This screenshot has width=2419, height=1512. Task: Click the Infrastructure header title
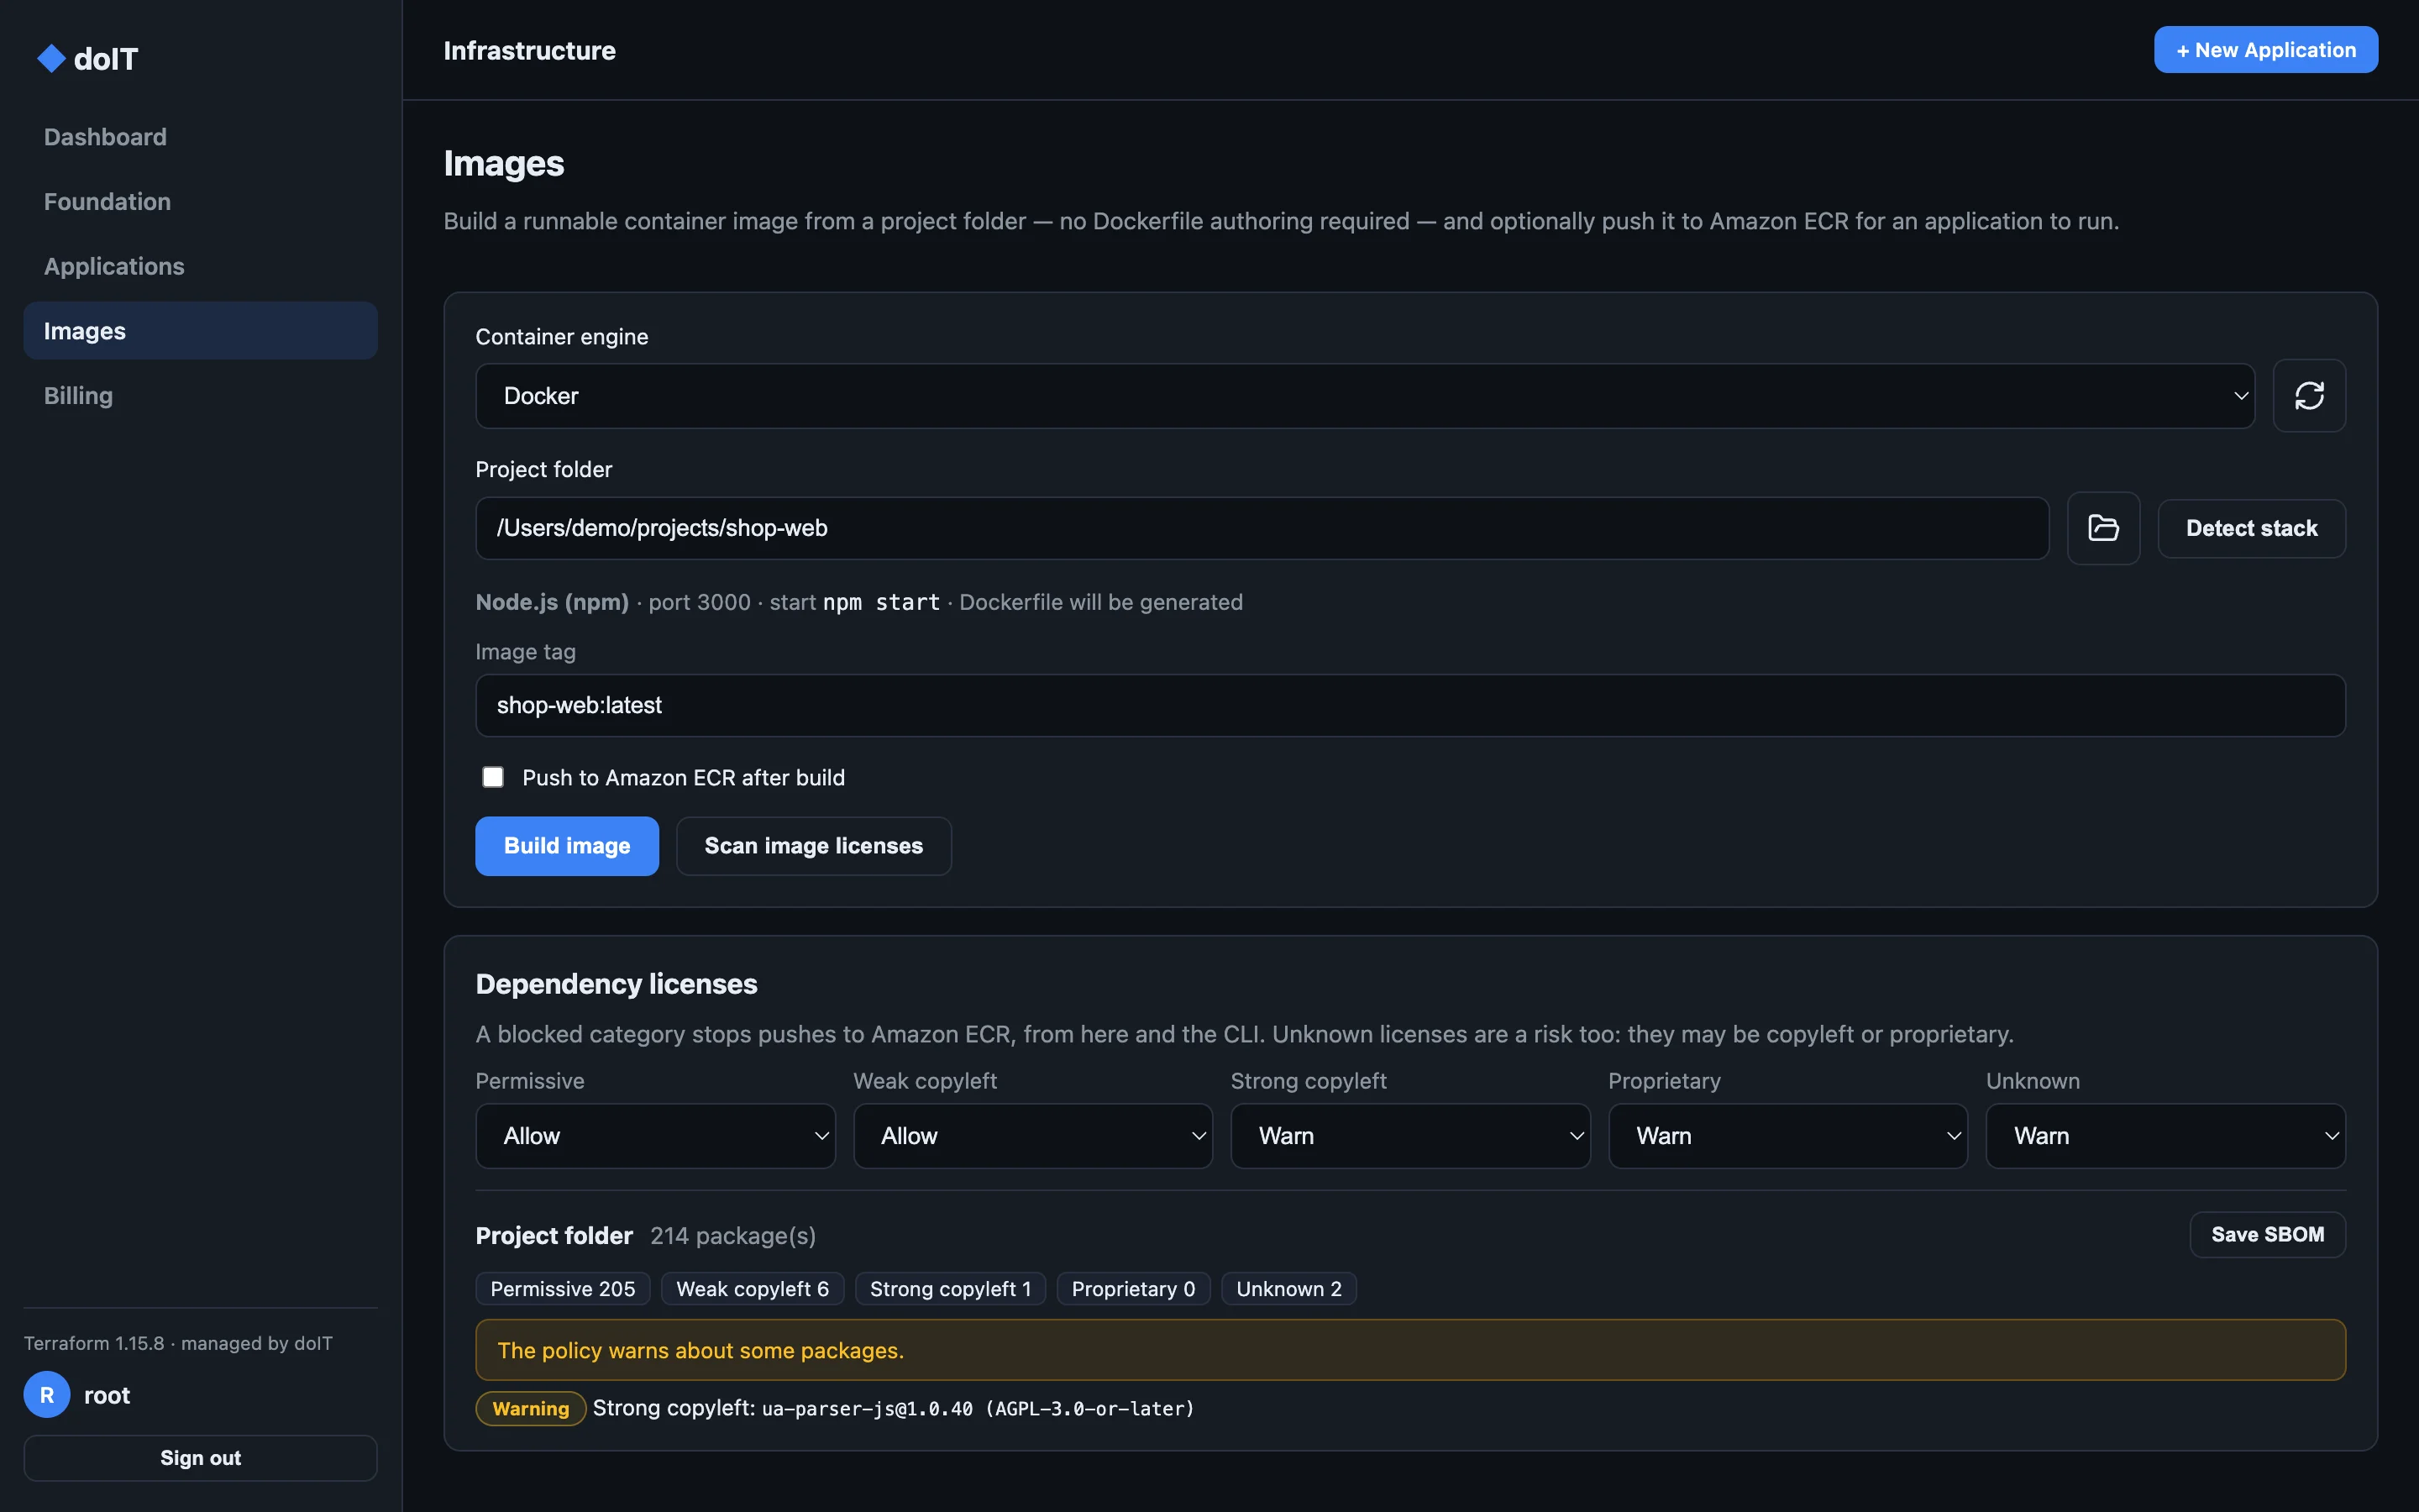pyautogui.click(x=530, y=51)
